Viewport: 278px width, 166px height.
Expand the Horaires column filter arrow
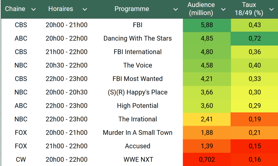tap(85, 9)
